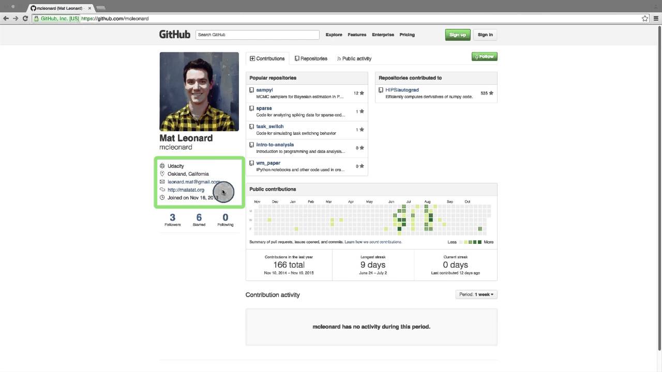This screenshot has height=372, width=662.
Task: Click the star icon in the task_switch row
Action: [362, 130]
